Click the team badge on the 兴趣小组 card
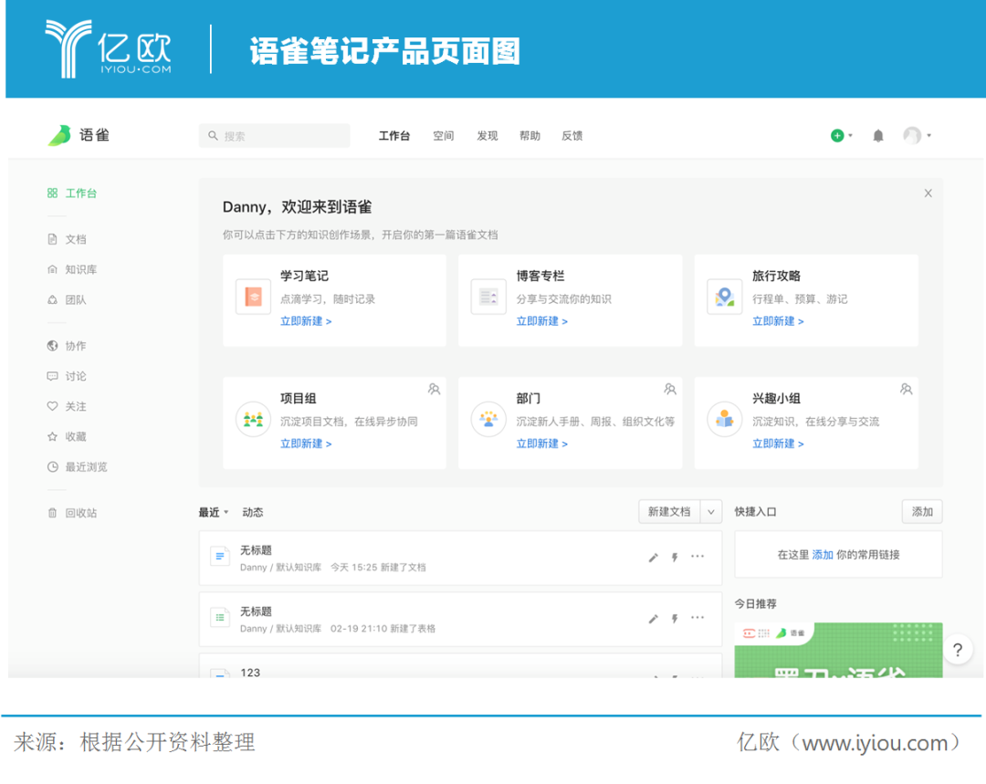The image size is (986, 784). (907, 389)
